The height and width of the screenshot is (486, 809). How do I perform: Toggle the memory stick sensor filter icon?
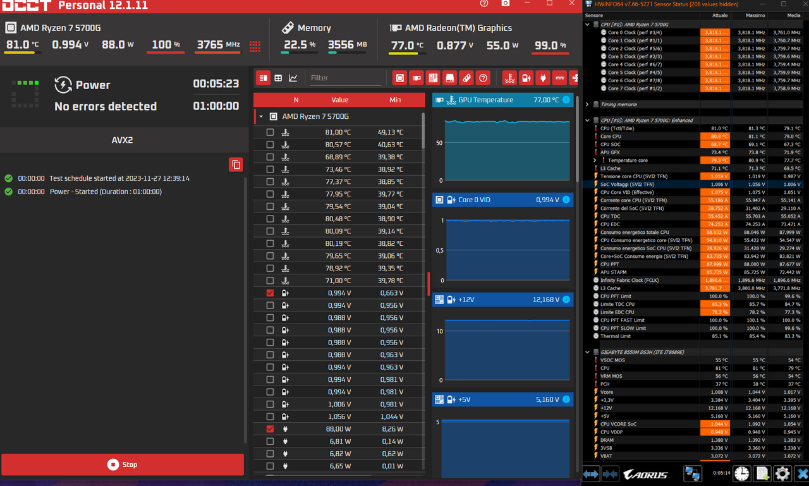coord(466,78)
